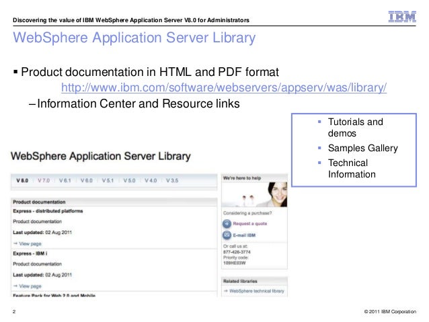Select the V5.0 version tab

pos(129,181)
